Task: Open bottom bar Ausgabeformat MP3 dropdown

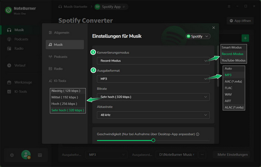Action: tap(106, 155)
